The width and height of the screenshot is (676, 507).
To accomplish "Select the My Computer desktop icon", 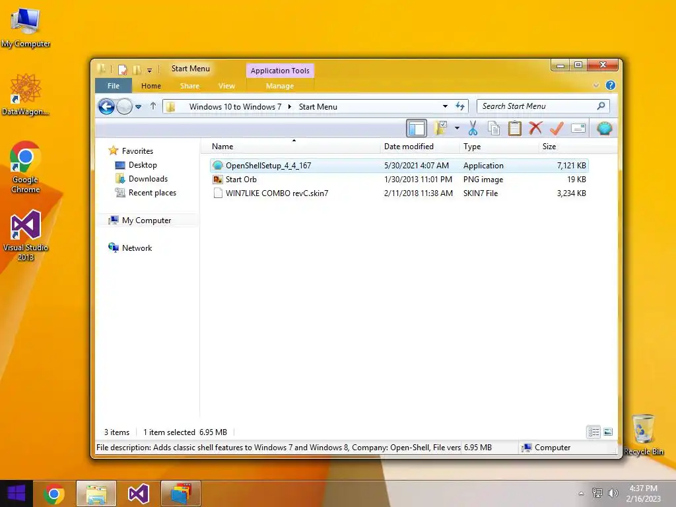I will click(x=26, y=26).
